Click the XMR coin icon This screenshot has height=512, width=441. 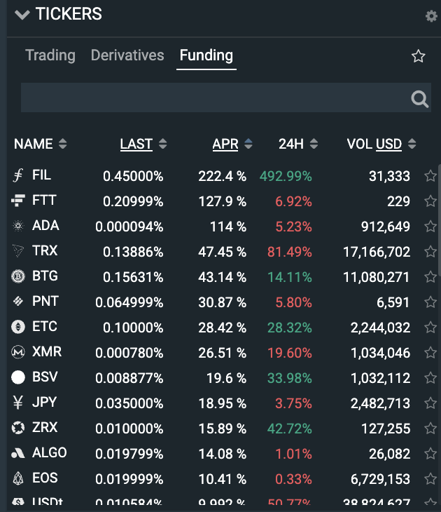click(x=18, y=352)
